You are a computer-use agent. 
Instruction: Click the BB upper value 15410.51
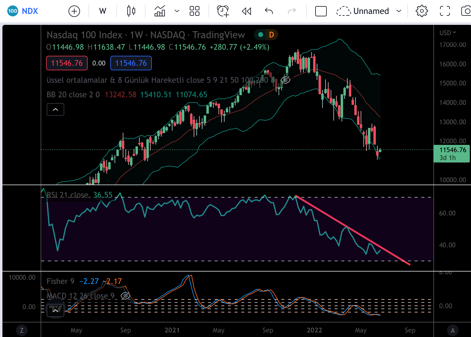tap(156, 95)
